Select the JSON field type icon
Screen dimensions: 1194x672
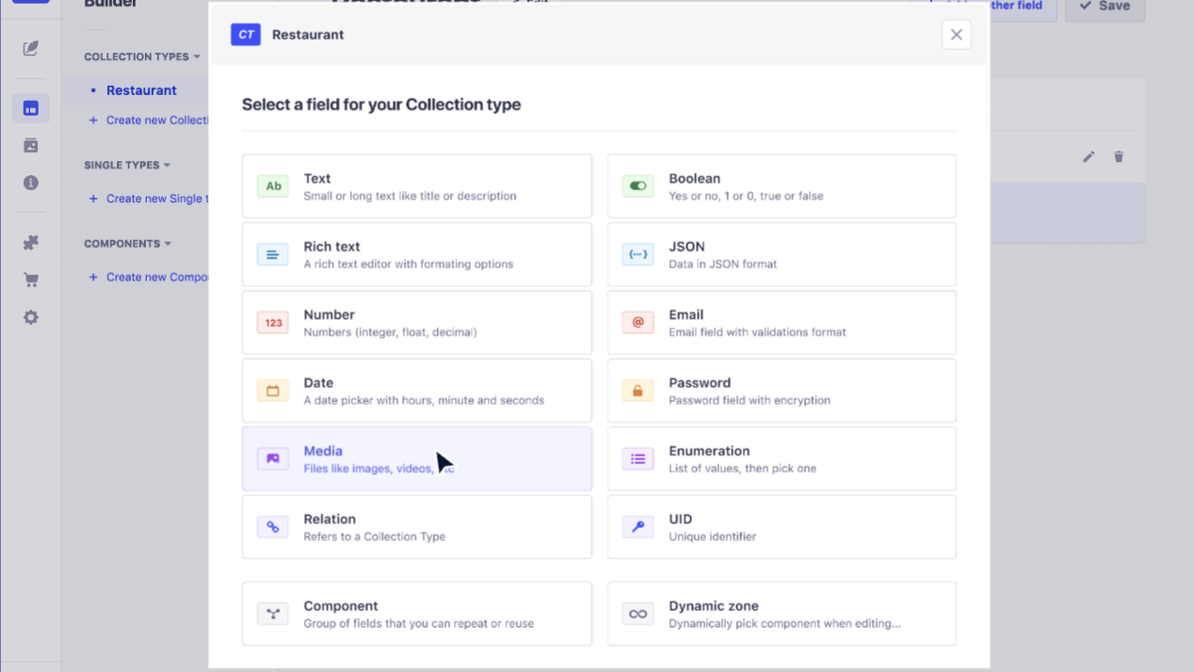637,253
